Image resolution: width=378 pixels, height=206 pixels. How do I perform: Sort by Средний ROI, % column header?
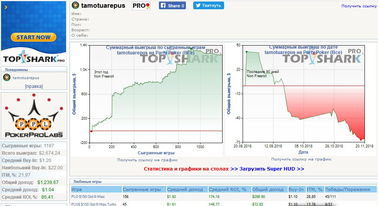tap(230, 189)
